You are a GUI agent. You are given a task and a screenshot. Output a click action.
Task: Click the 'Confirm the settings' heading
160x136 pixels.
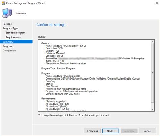point(51,25)
